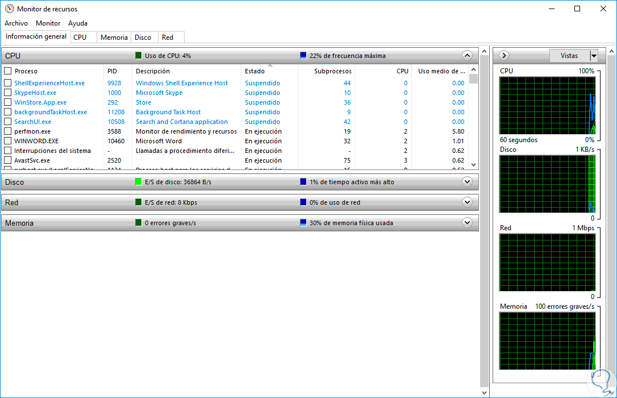Click the Monitor de recursos title icon

tap(10, 9)
